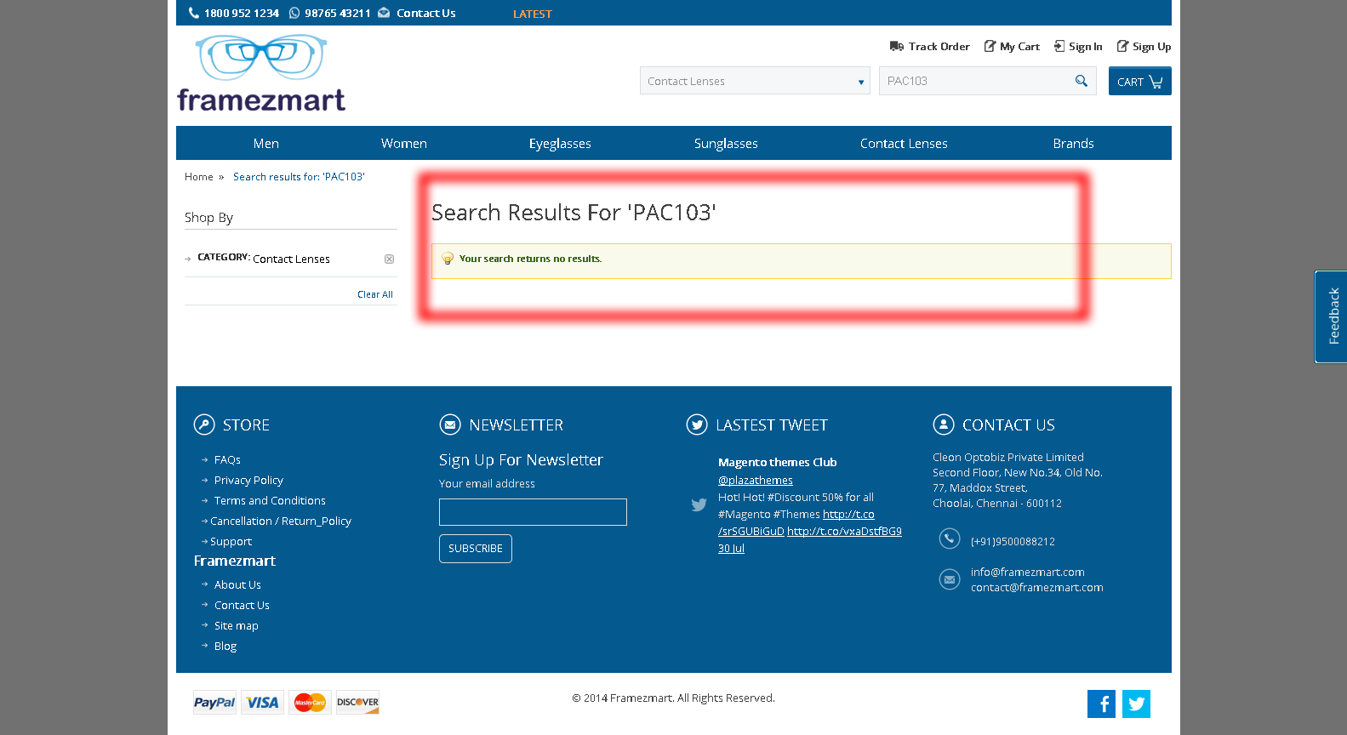
Task: Open the Contact Lenses category dropdown
Action: (755, 81)
